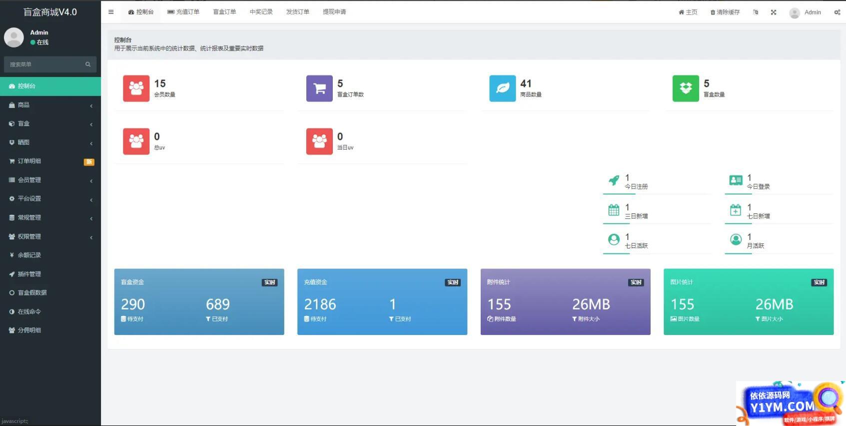Click the sidebar search magnifier icon
Image resolution: width=846 pixels, height=426 pixels.
click(88, 64)
